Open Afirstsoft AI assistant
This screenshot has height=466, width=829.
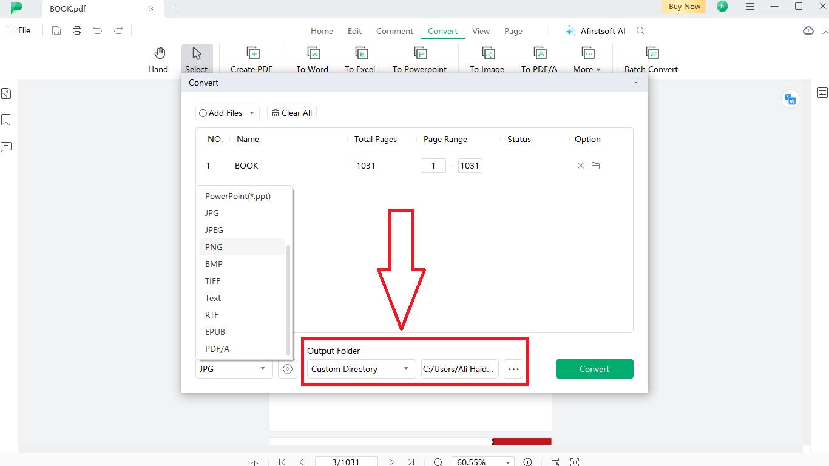pyautogui.click(x=595, y=31)
